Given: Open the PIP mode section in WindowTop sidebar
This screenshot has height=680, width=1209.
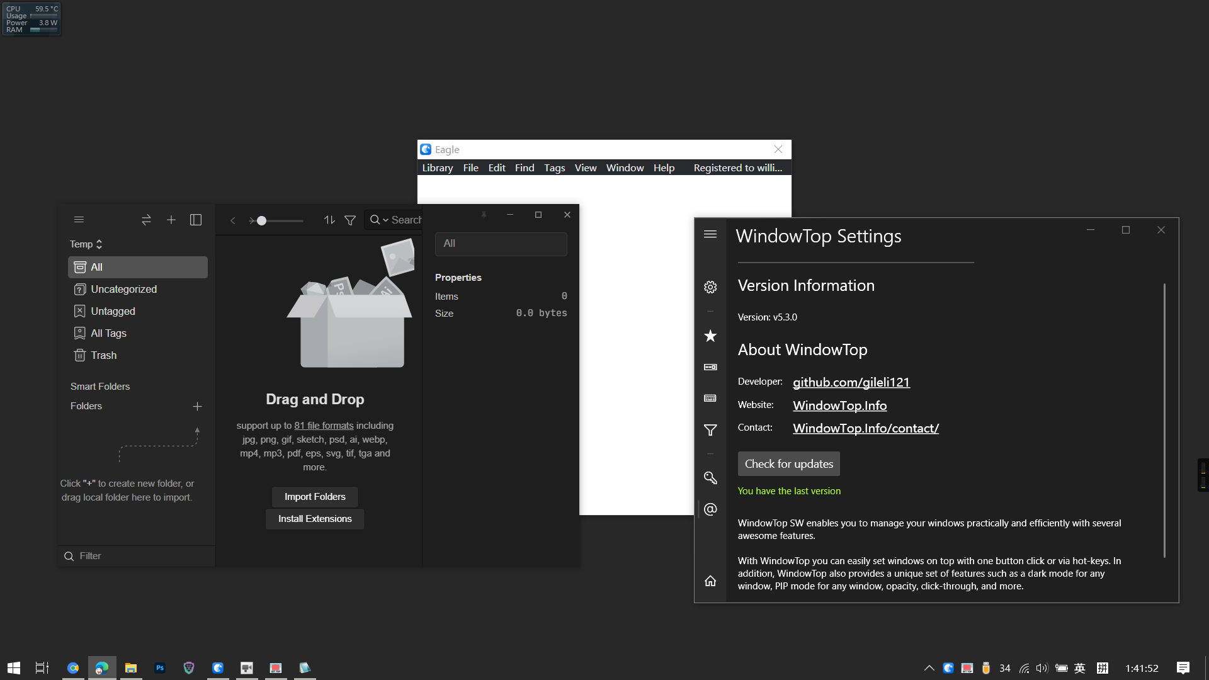Looking at the screenshot, I should coord(710,367).
